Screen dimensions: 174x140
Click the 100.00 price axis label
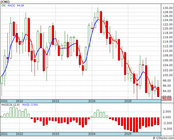coord(168,75)
